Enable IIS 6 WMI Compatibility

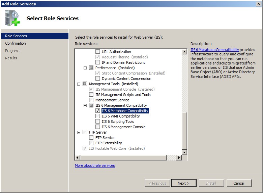point(98,116)
